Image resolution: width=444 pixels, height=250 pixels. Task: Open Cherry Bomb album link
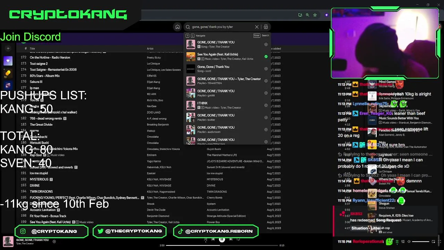pyautogui.click(x=214, y=198)
